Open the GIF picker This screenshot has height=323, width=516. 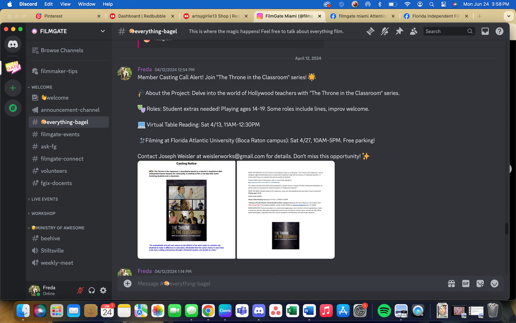pyautogui.click(x=466, y=284)
